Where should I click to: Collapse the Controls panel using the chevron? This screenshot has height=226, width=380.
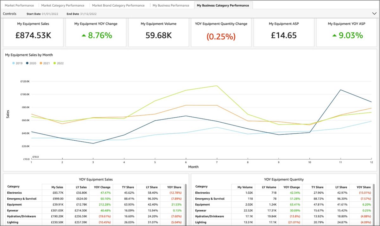point(374,14)
